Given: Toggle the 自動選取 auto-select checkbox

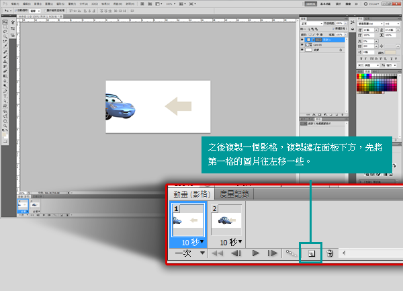Looking at the screenshot, I should 15,10.
